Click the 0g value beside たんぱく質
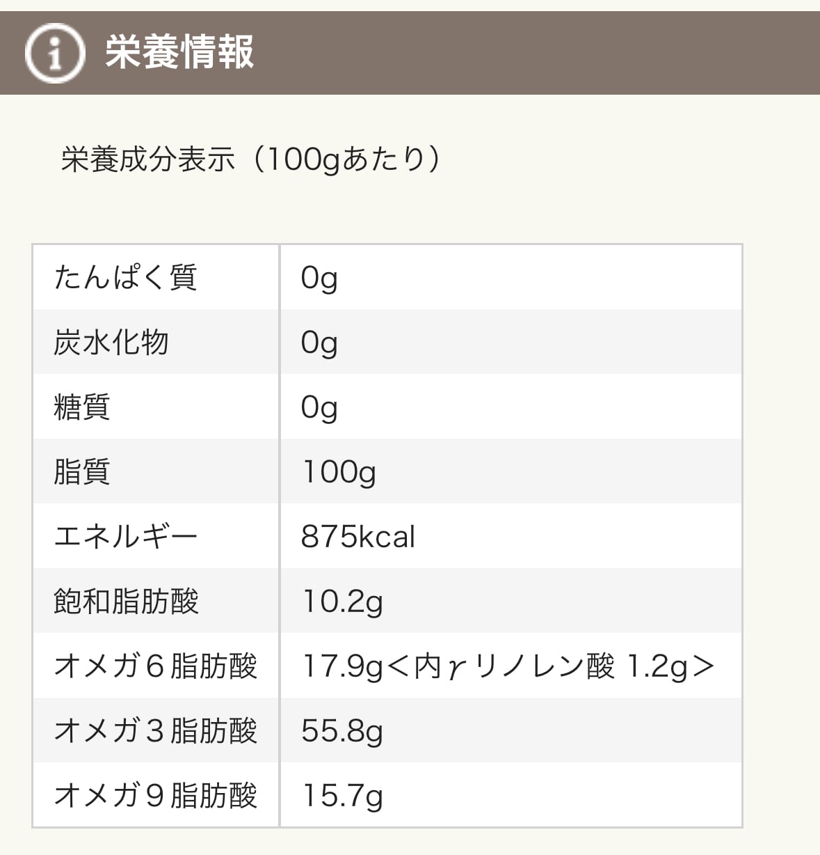820x855 pixels. click(319, 278)
